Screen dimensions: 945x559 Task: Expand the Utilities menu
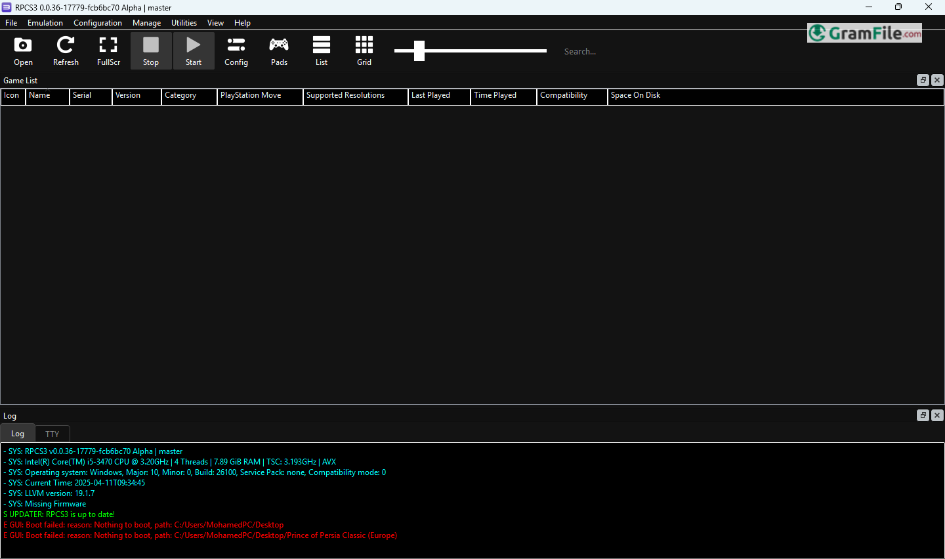click(x=184, y=23)
